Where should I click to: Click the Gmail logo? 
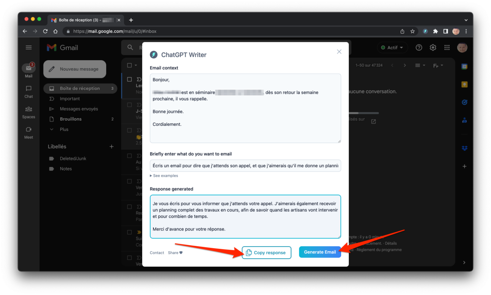tap(62, 48)
